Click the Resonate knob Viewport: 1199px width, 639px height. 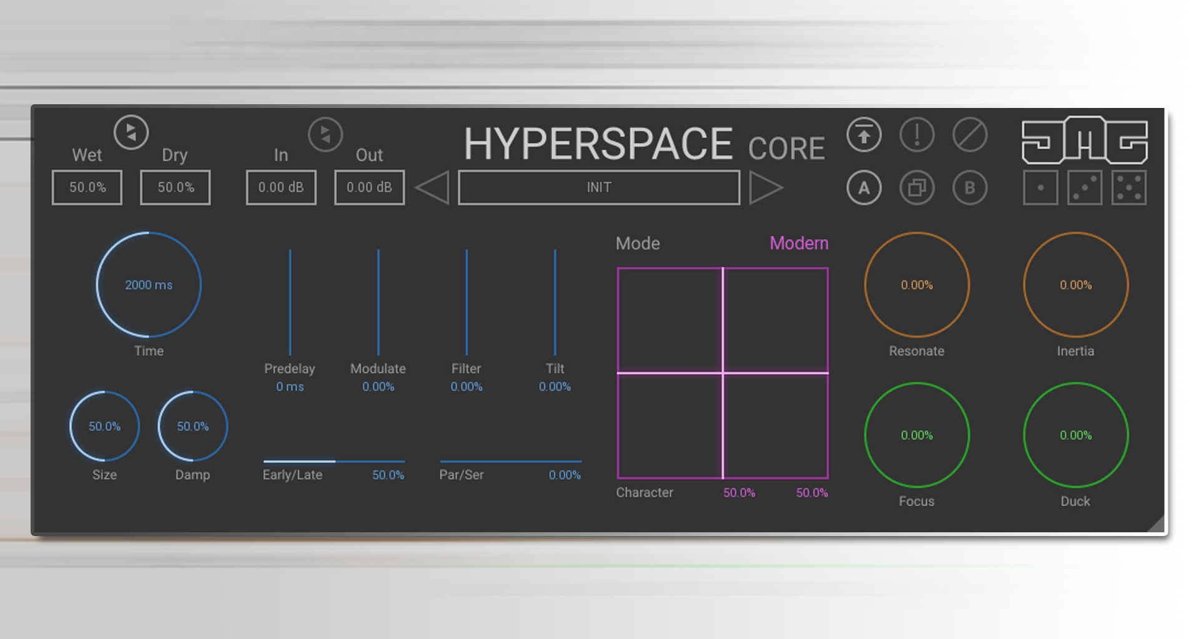click(x=917, y=285)
